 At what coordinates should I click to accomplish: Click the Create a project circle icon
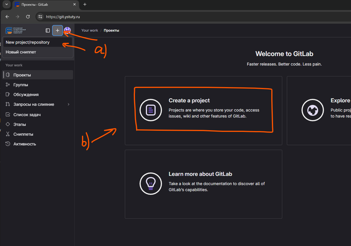(151, 110)
